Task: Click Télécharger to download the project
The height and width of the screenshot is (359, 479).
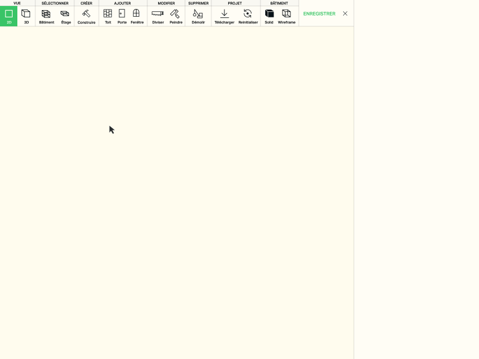Action: [224, 16]
